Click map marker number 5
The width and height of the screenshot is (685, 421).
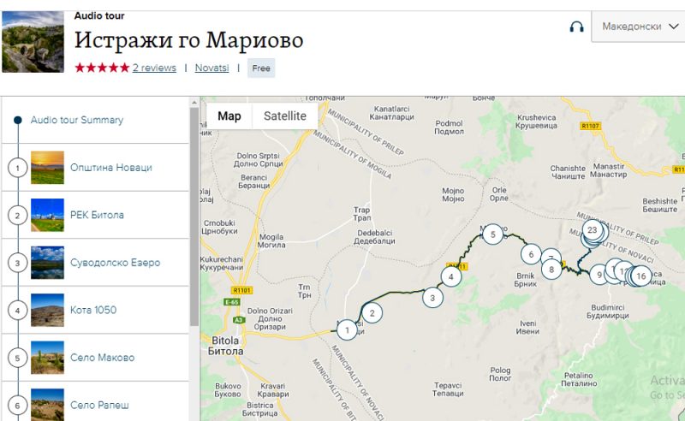click(x=491, y=234)
